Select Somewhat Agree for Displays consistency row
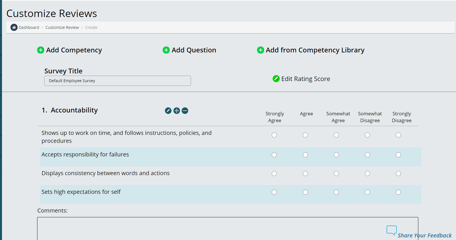This screenshot has width=456, height=240. (x=336, y=174)
